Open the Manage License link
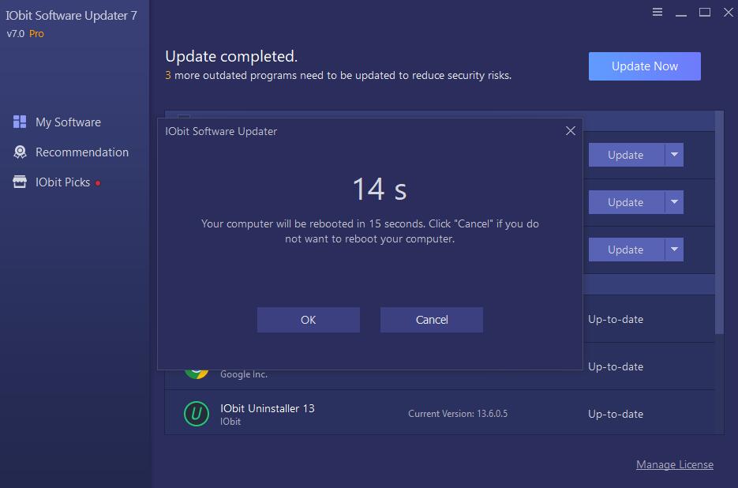738x488 pixels. (x=674, y=465)
